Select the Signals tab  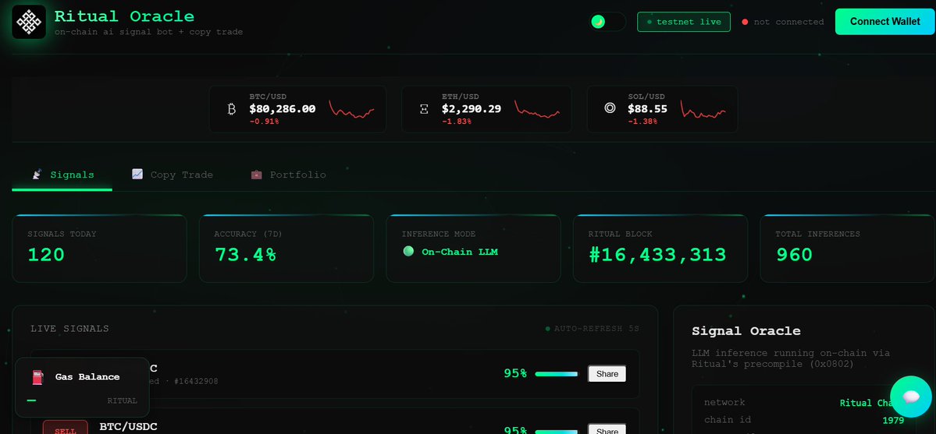(x=62, y=175)
